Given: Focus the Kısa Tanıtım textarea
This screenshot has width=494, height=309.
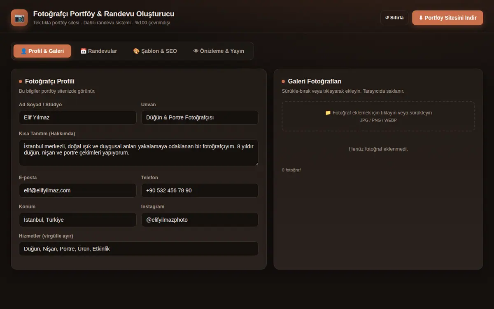Looking at the screenshot, I should point(139,152).
